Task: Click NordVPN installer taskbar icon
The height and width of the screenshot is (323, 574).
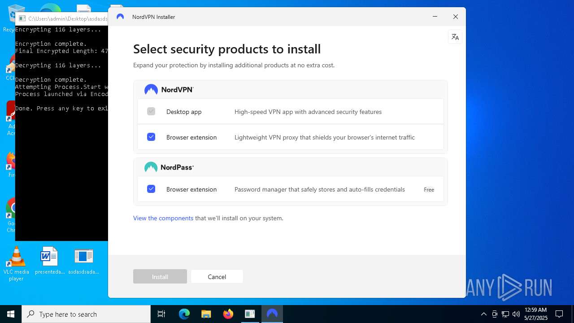Action: (272, 314)
